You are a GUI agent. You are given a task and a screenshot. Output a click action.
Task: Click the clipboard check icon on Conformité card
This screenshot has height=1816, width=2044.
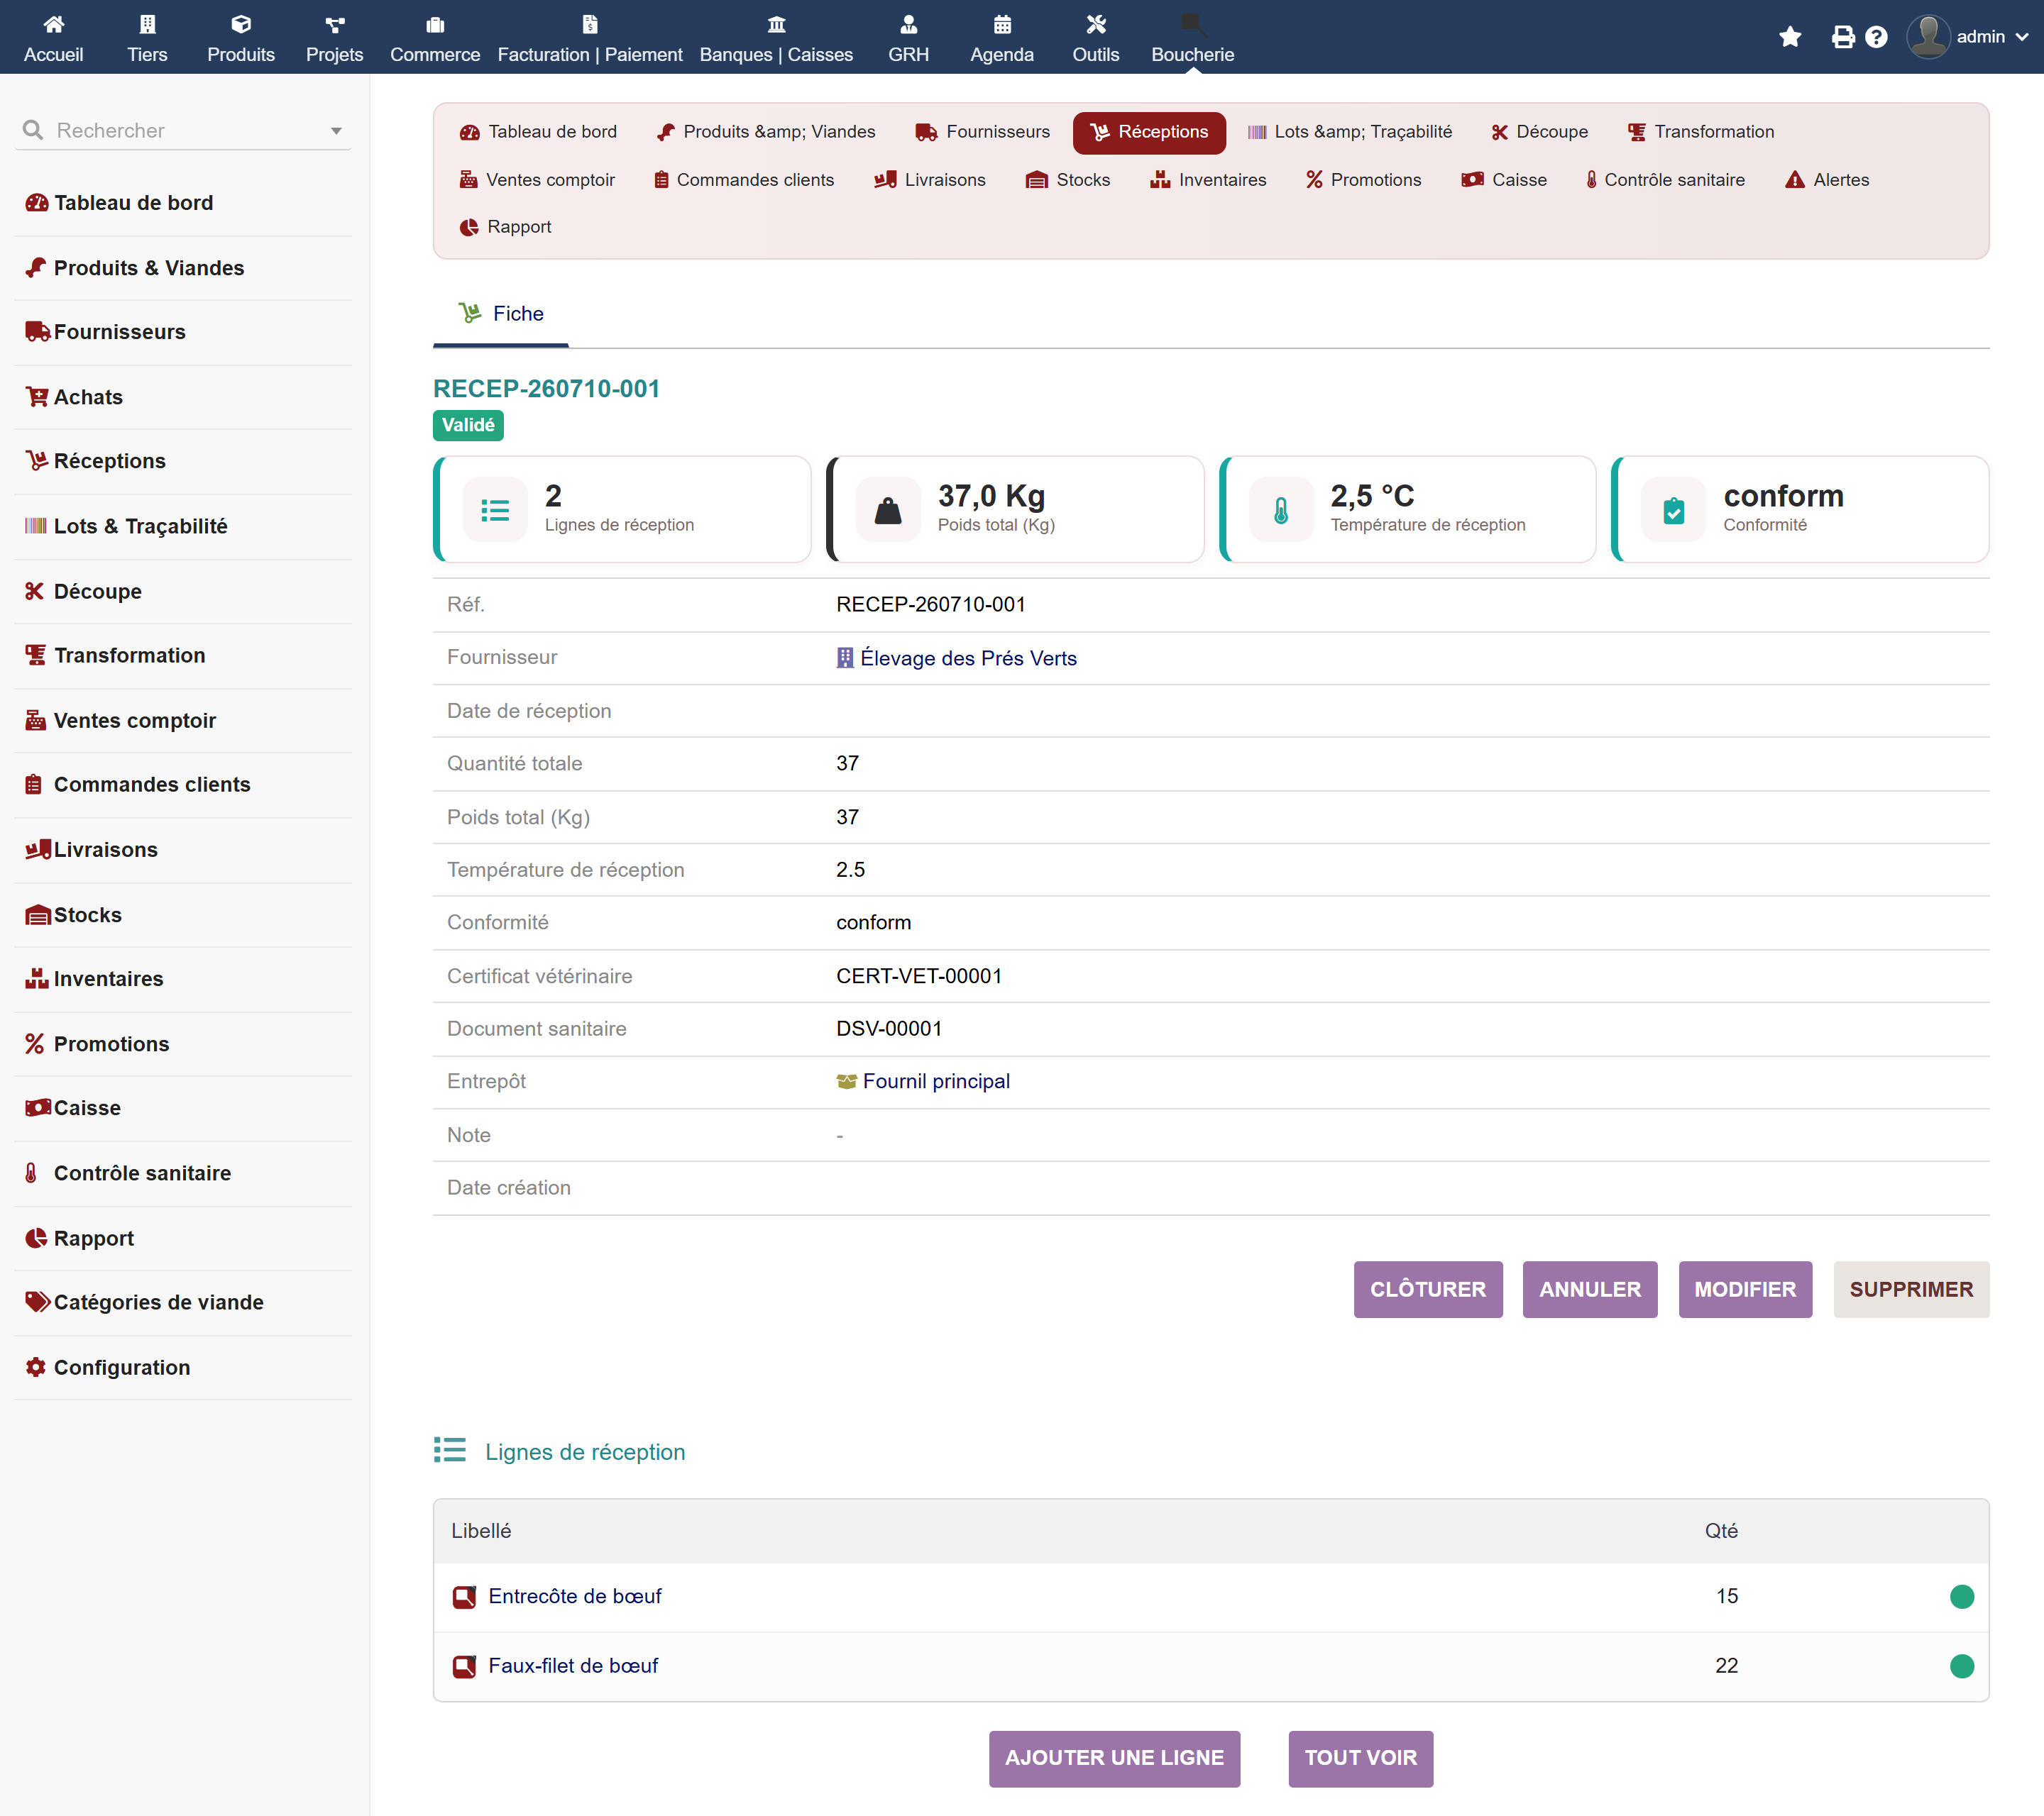(x=1673, y=510)
